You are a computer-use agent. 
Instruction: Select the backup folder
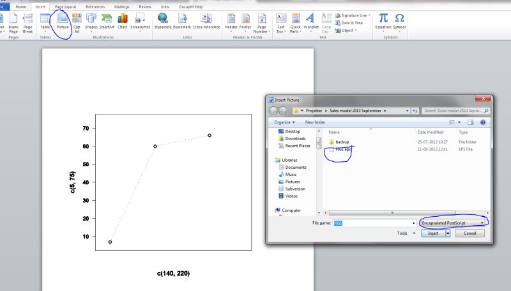342,142
